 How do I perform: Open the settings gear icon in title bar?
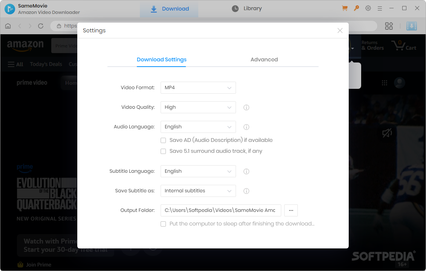click(x=368, y=8)
